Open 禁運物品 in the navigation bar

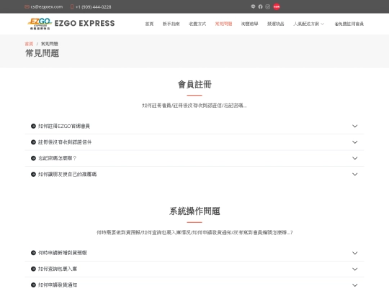(x=276, y=24)
